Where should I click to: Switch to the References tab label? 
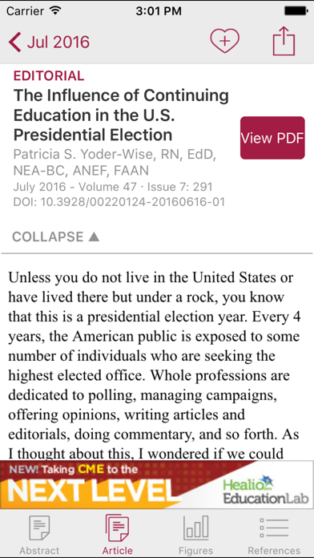[274, 551]
